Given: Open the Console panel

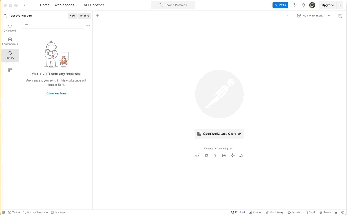Looking at the screenshot, I should tap(58, 212).
